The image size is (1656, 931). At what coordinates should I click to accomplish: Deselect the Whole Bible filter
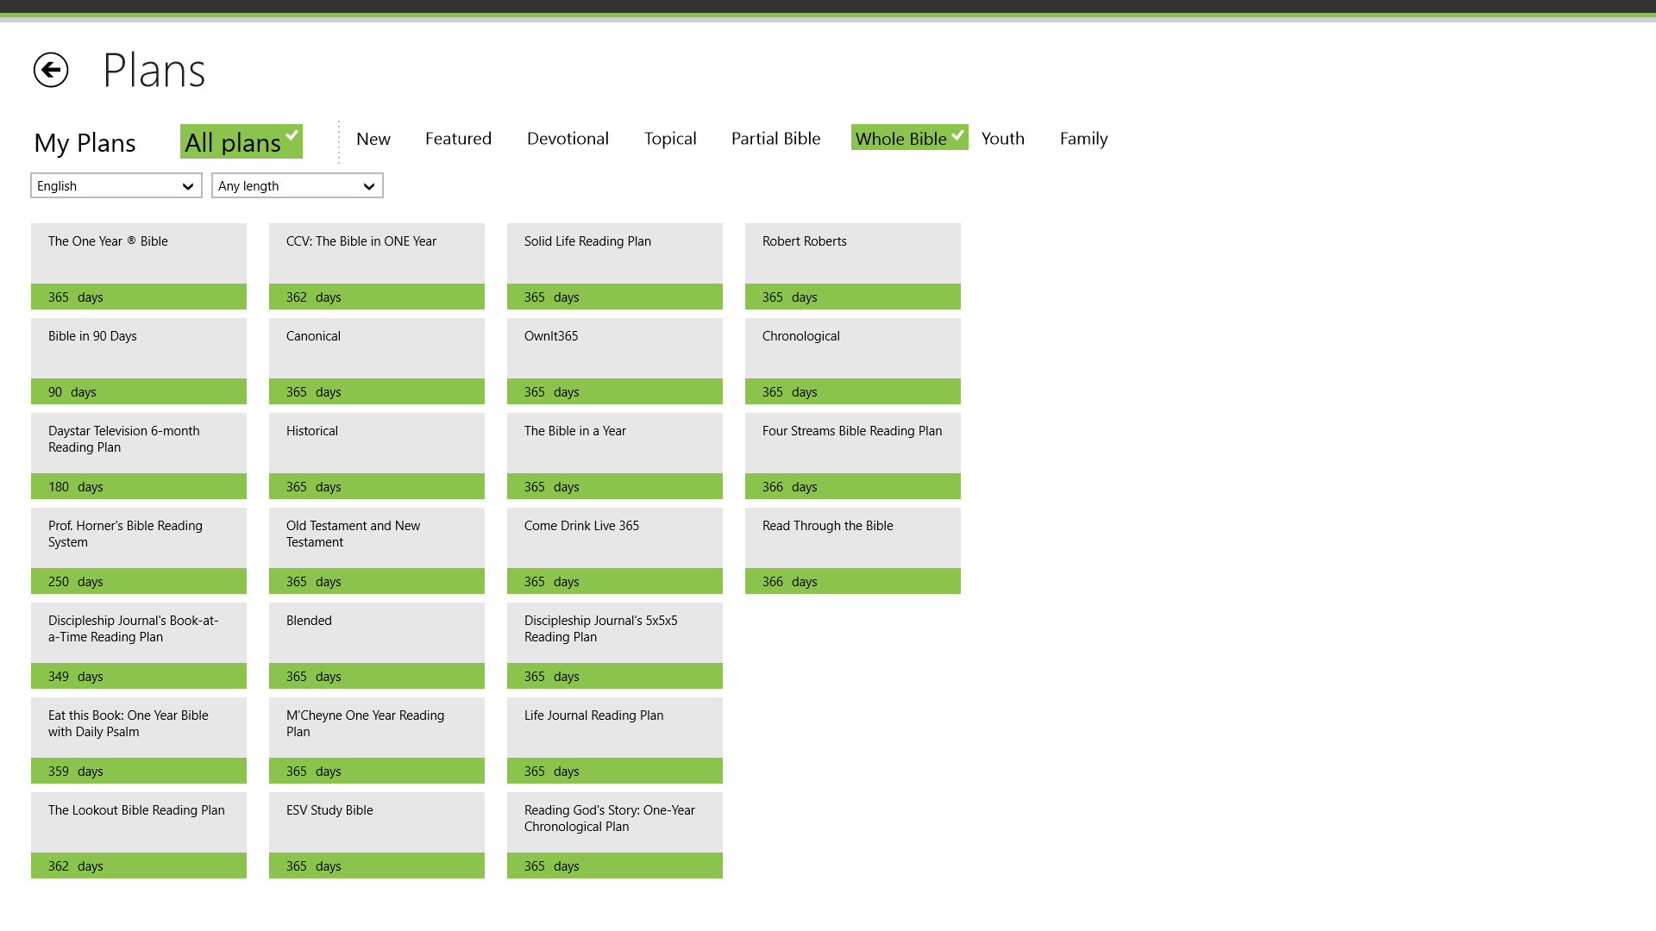pos(909,138)
